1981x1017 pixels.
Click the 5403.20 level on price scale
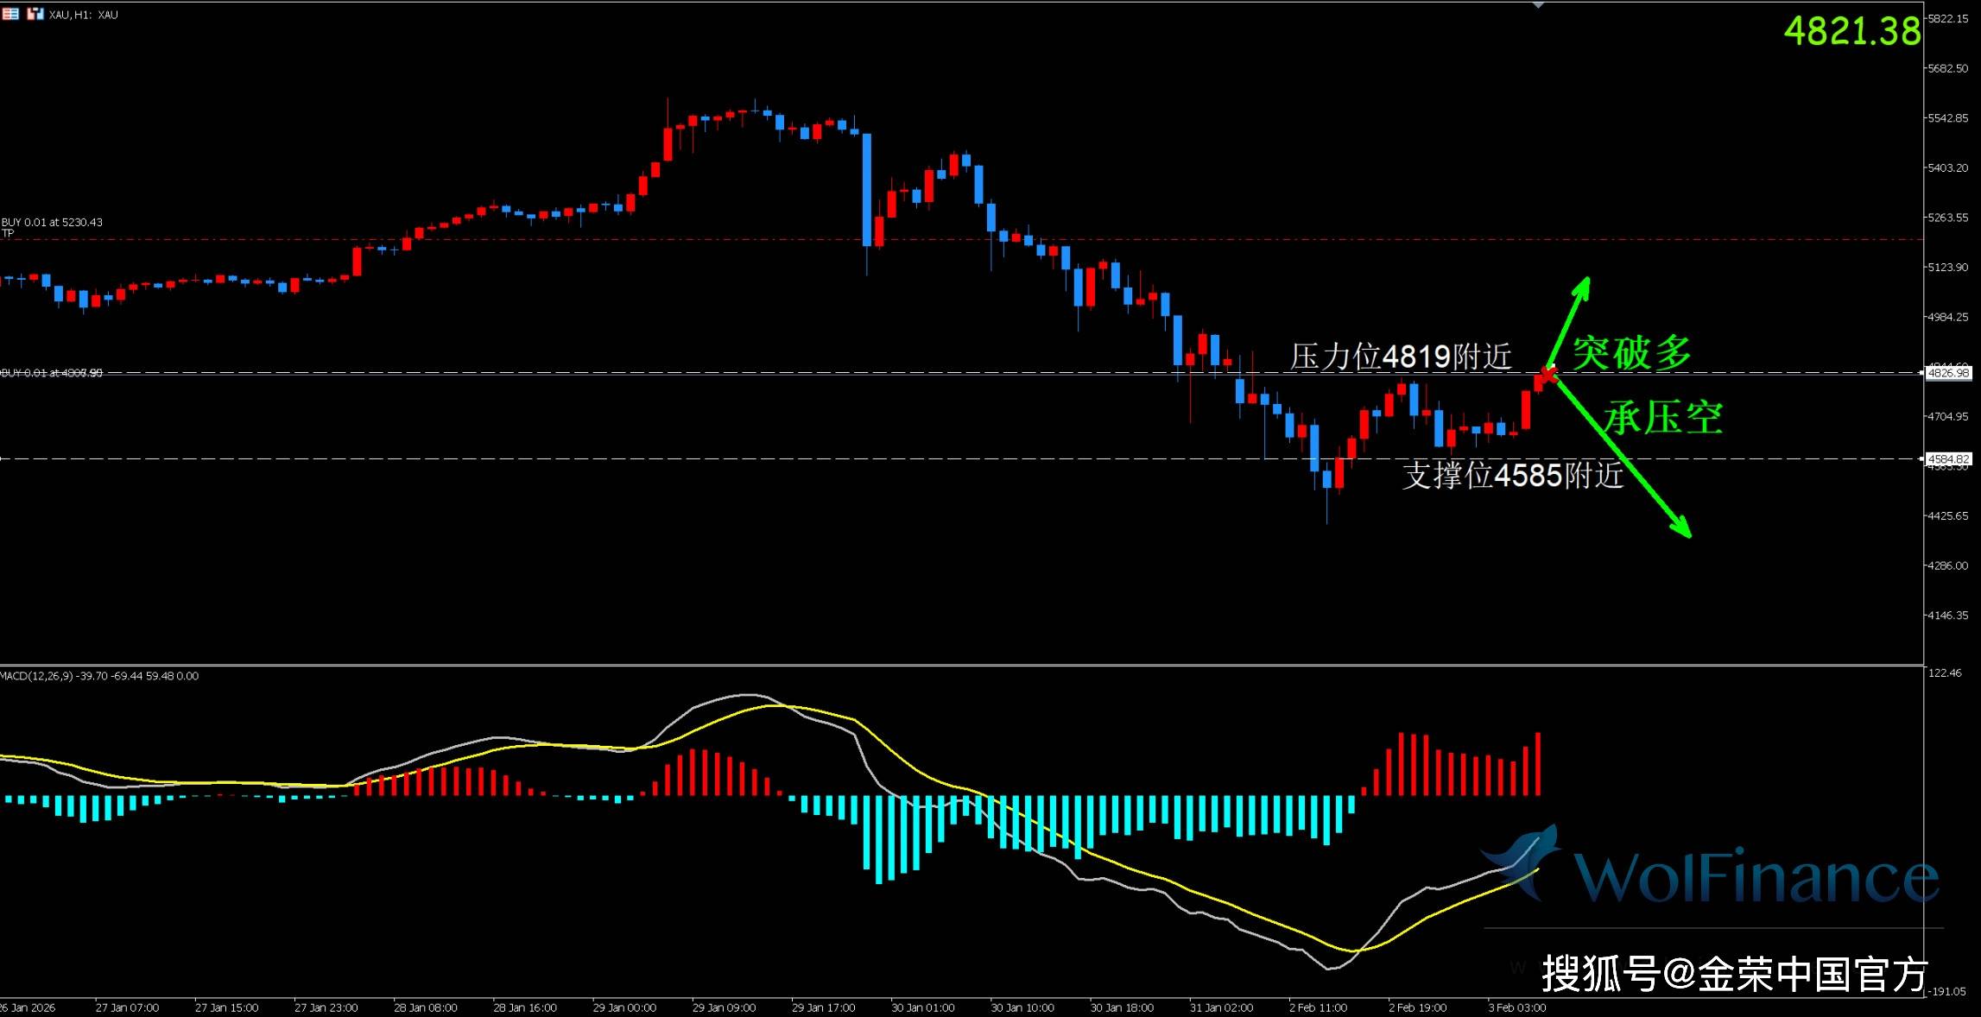point(1948,167)
